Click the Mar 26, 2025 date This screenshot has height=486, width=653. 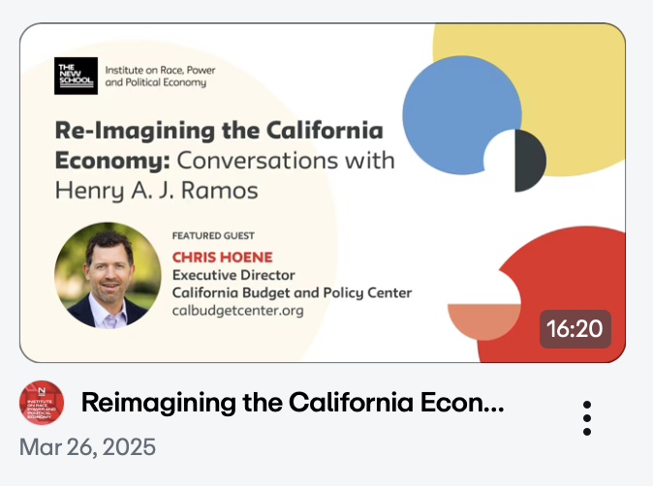tap(87, 447)
